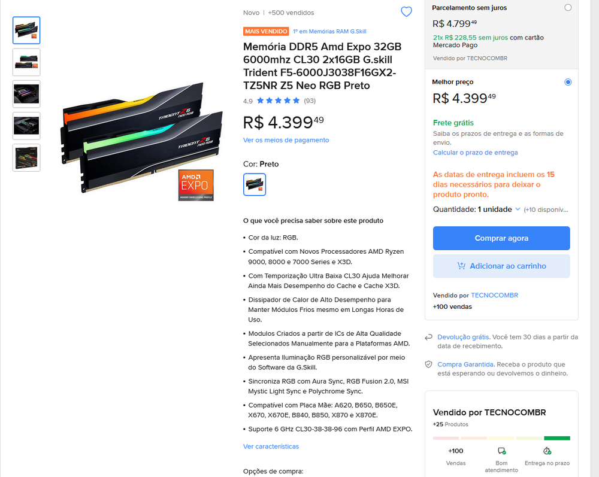
Task: Click the Entrega no prazo timer icon
Action: (547, 451)
